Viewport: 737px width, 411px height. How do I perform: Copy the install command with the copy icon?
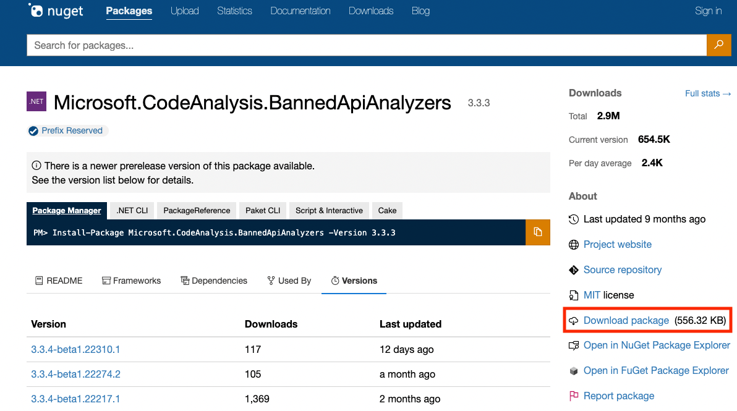point(538,232)
